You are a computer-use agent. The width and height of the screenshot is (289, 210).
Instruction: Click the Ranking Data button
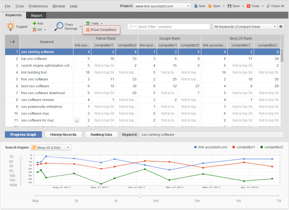click(x=101, y=135)
